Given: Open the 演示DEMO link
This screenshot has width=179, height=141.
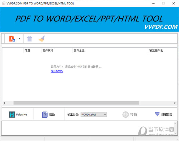Looking at the screenshot, I should tap(57, 71).
